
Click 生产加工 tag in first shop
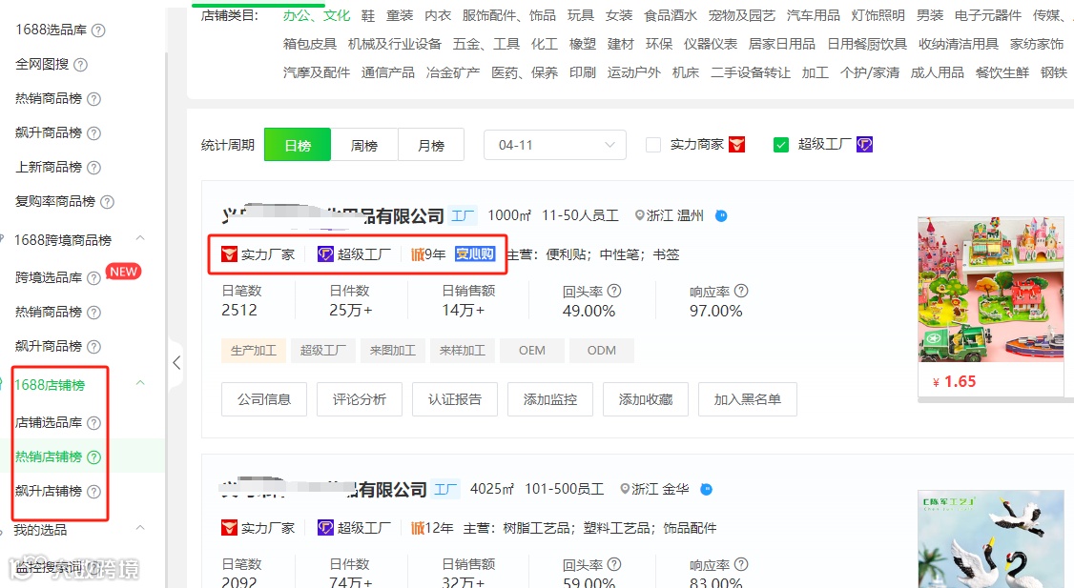[x=254, y=351]
